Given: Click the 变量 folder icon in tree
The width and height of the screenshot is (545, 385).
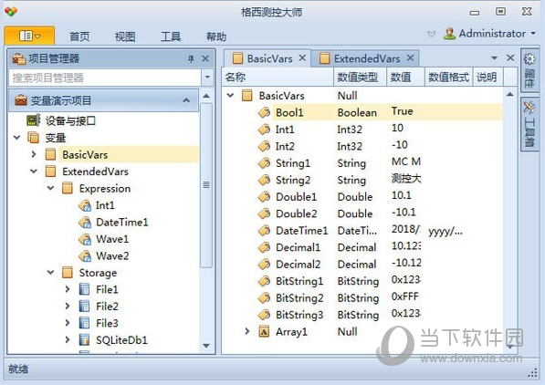Looking at the screenshot, I should [x=34, y=138].
